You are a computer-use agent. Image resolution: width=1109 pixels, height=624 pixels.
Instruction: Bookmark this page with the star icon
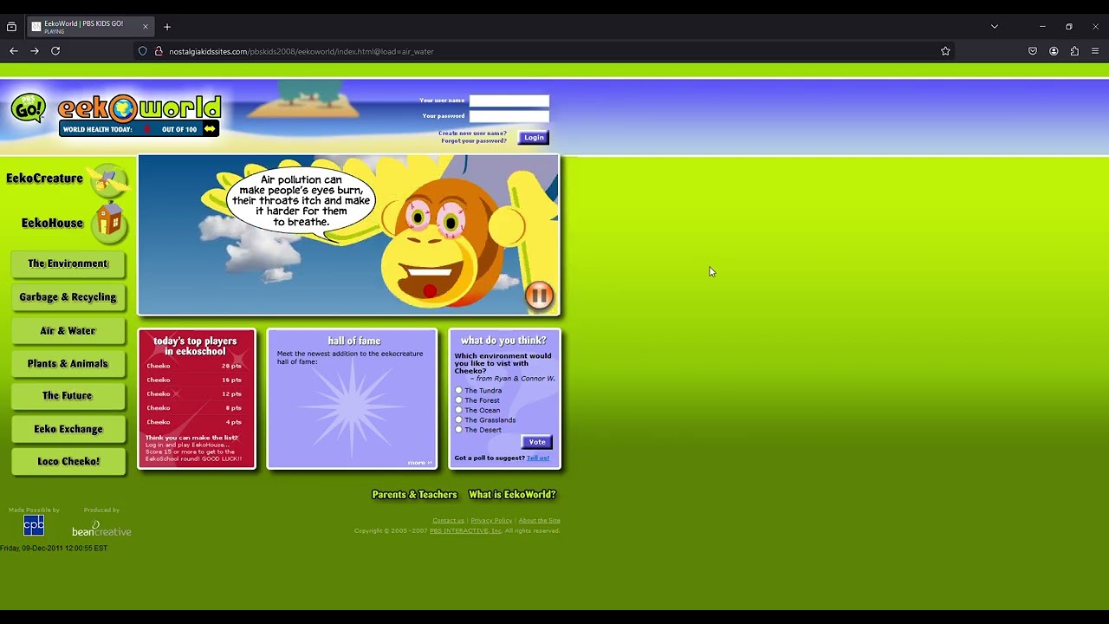pos(945,51)
